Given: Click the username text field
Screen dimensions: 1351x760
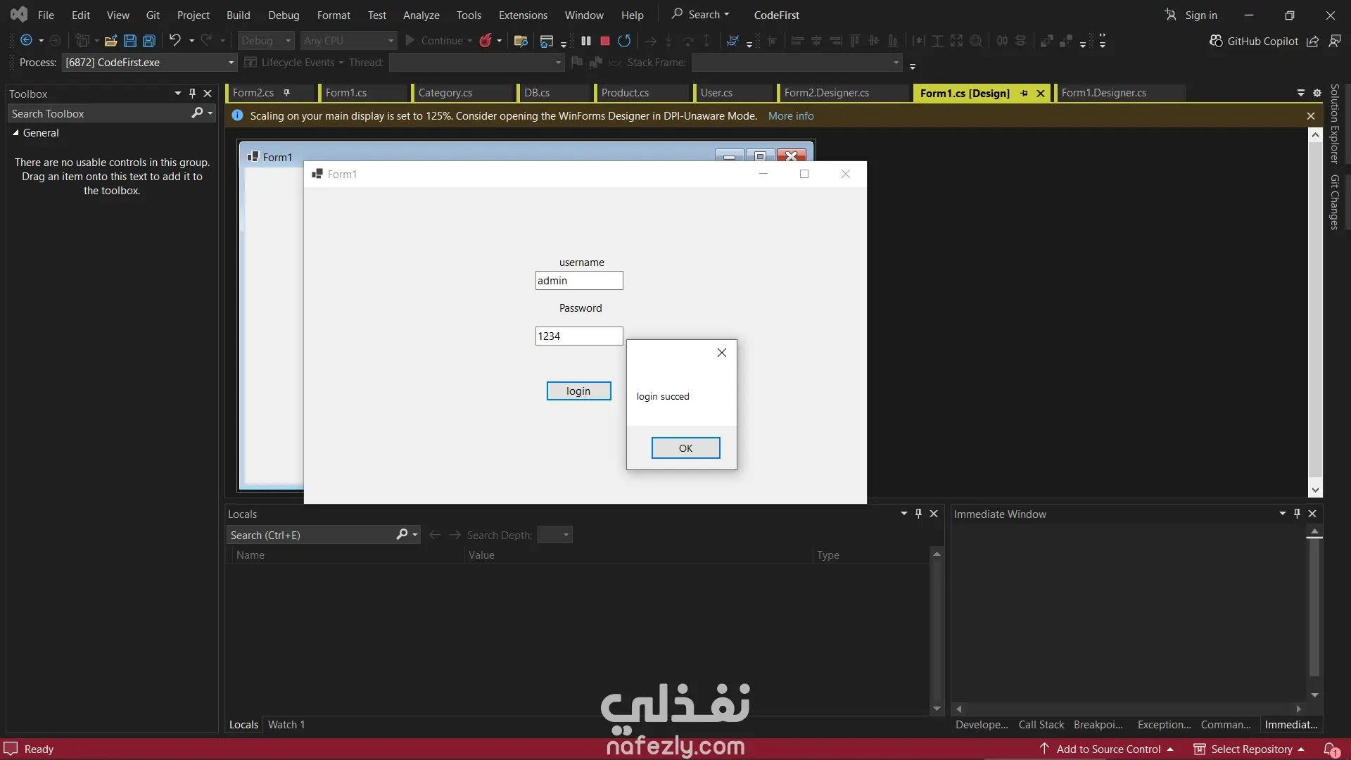Looking at the screenshot, I should [x=578, y=281].
